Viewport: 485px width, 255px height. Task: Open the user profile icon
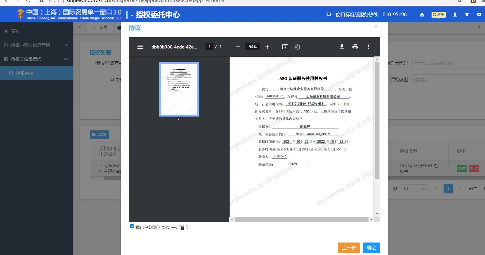pos(455,15)
